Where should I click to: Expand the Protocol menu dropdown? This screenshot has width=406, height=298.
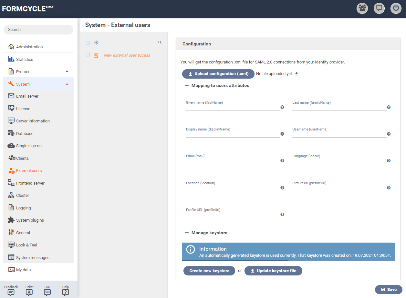click(67, 72)
